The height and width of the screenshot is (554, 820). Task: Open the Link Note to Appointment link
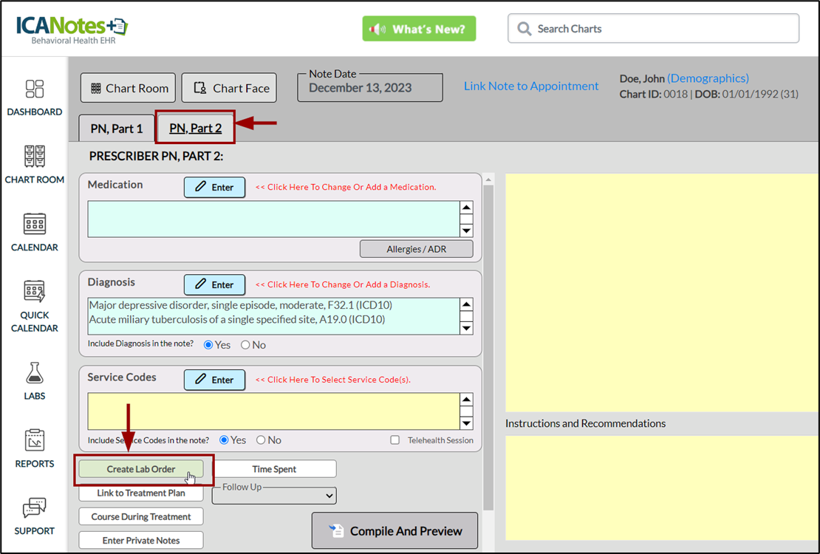[531, 86]
